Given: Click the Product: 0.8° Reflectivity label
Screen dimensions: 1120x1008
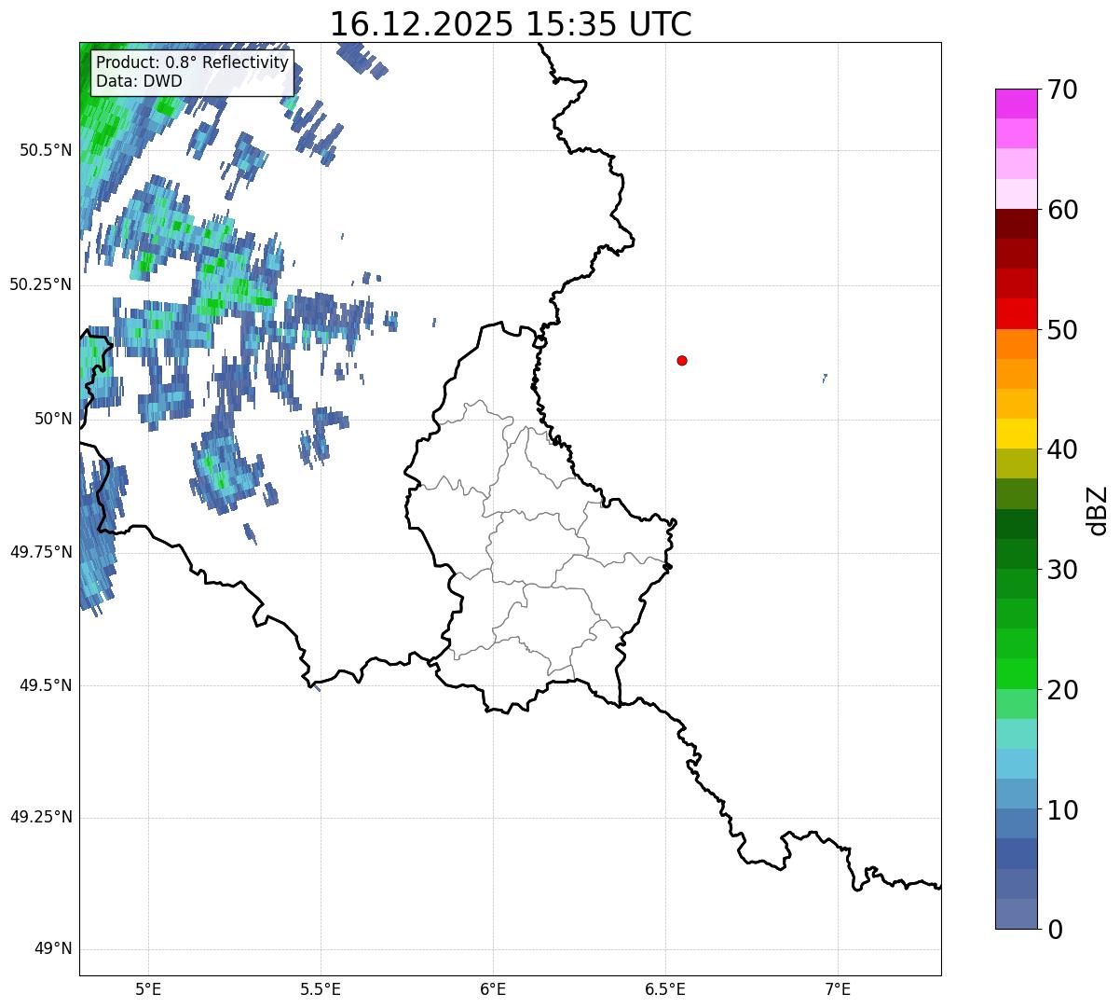Looking at the screenshot, I should tap(192, 62).
